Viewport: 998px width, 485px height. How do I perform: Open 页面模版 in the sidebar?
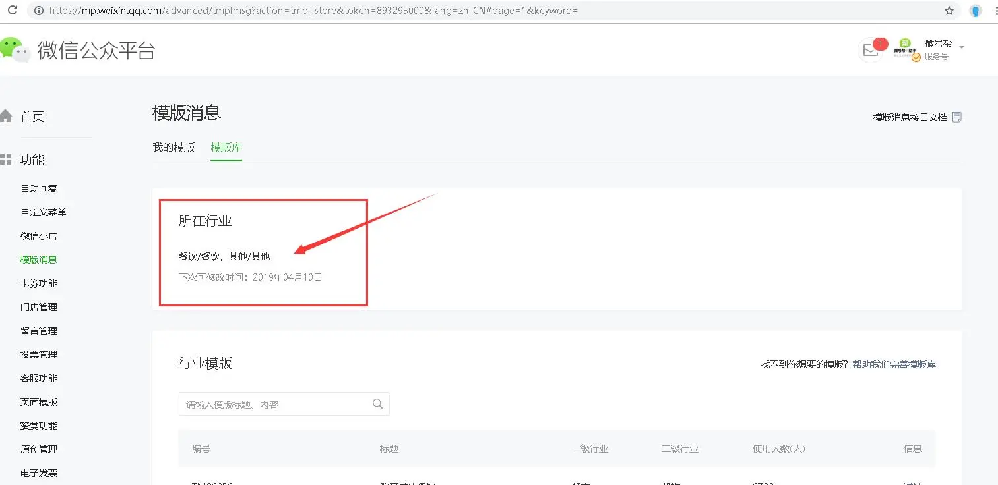[39, 402]
